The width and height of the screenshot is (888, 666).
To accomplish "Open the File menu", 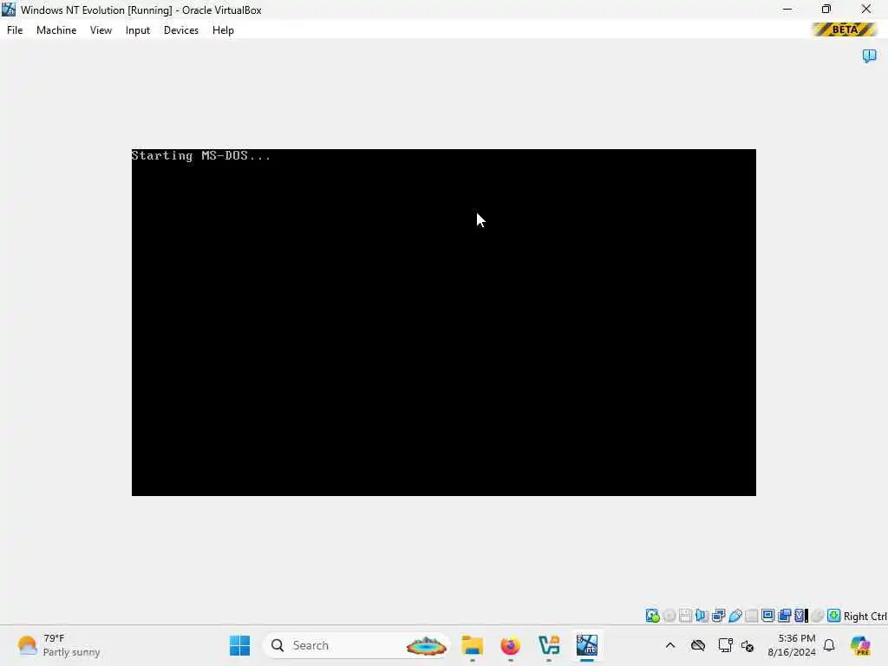I will point(15,30).
